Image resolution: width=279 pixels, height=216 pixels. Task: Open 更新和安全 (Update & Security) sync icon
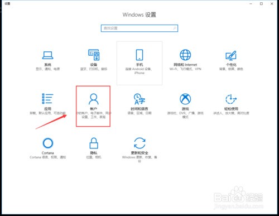coord(139,143)
